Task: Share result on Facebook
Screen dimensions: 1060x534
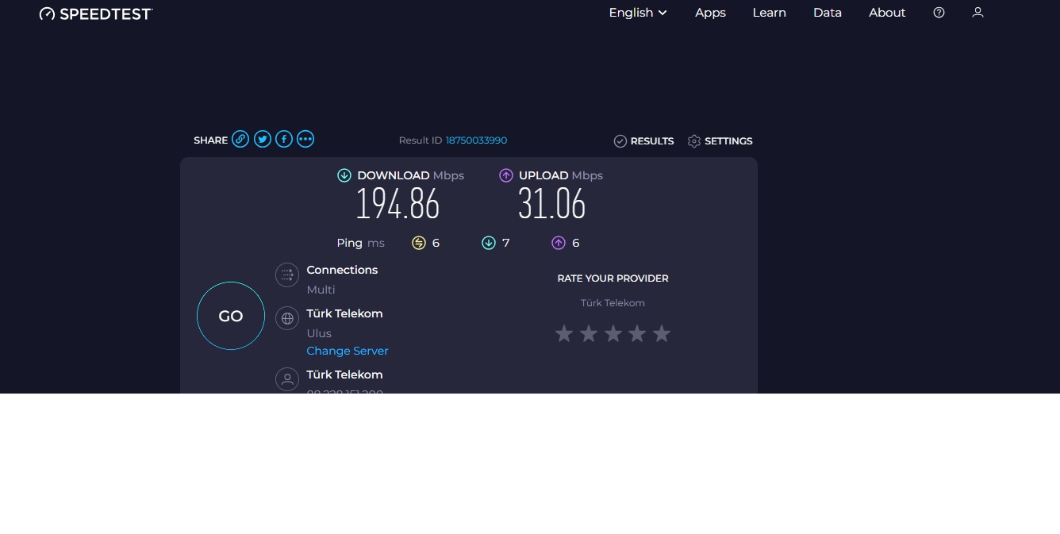Action: pyautogui.click(x=284, y=140)
